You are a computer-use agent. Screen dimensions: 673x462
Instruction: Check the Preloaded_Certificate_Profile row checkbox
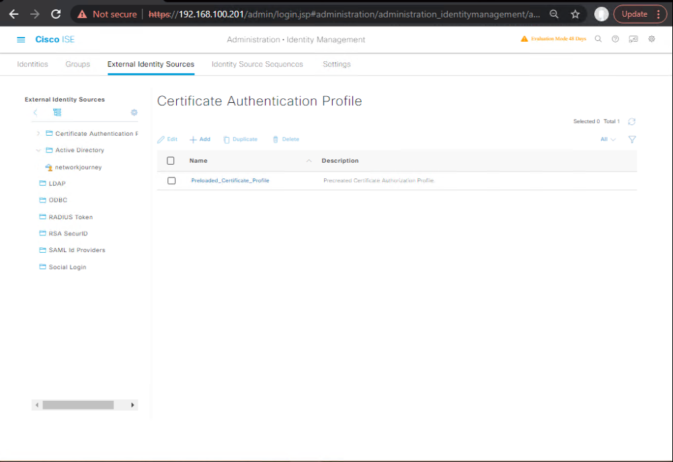coord(171,181)
